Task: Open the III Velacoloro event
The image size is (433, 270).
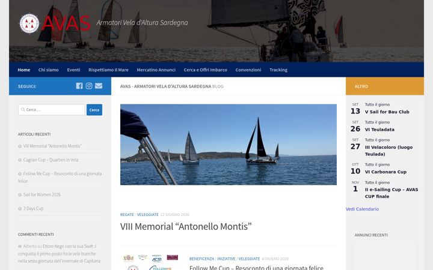Action: coord(388,151)
